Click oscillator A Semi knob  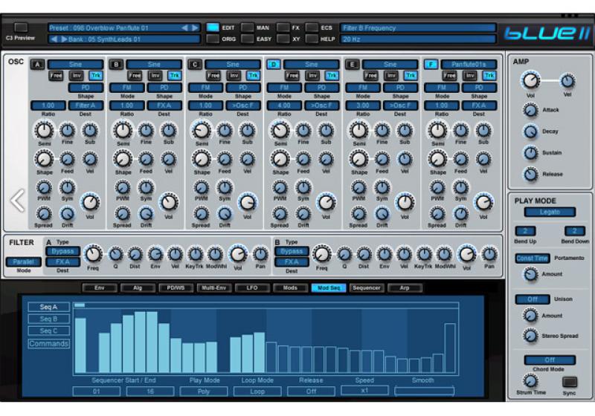click(44, 131)
